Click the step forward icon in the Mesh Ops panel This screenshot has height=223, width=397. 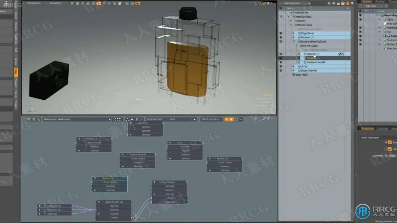coord(334,3)
